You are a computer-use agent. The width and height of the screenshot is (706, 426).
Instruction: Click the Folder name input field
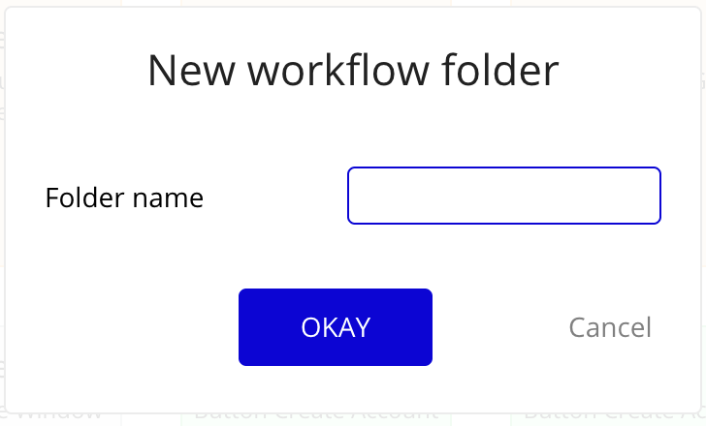tap(503, 196)
